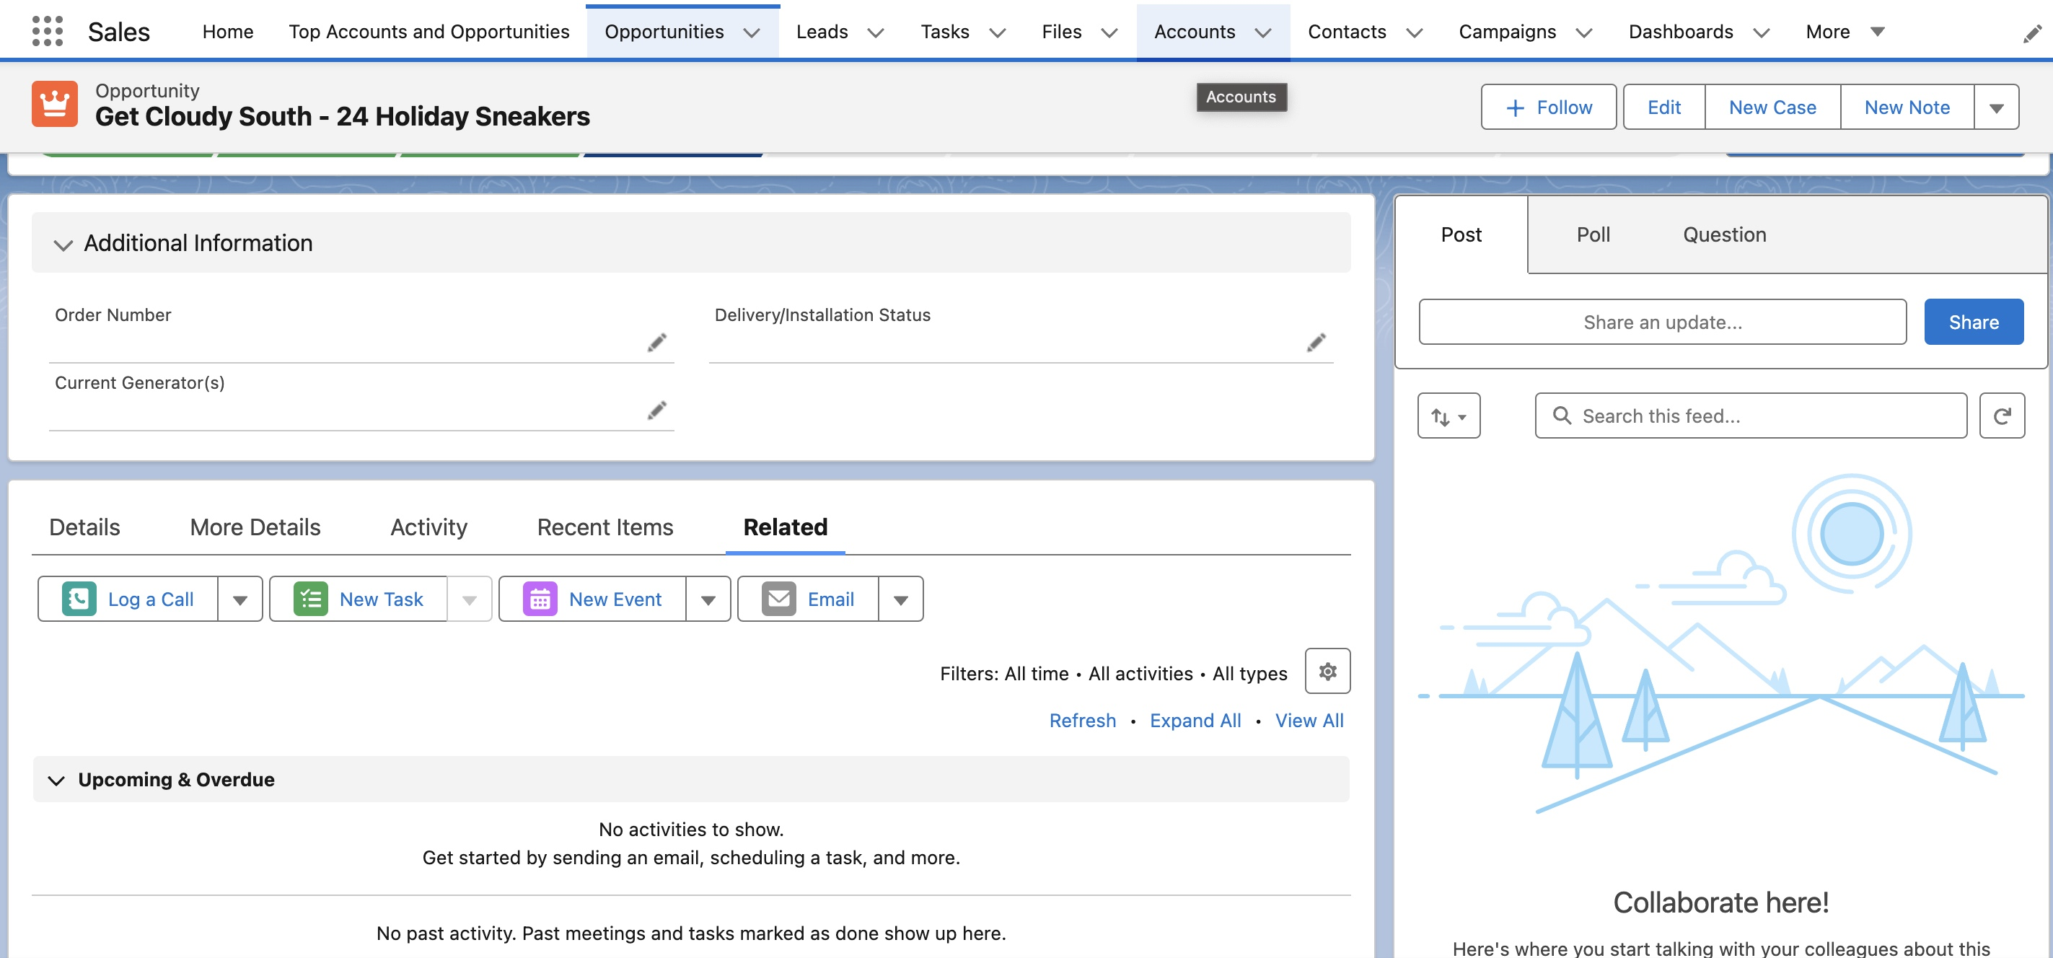Click the New Event calendar icon
2053x958 pixels.
coord(540,599)
